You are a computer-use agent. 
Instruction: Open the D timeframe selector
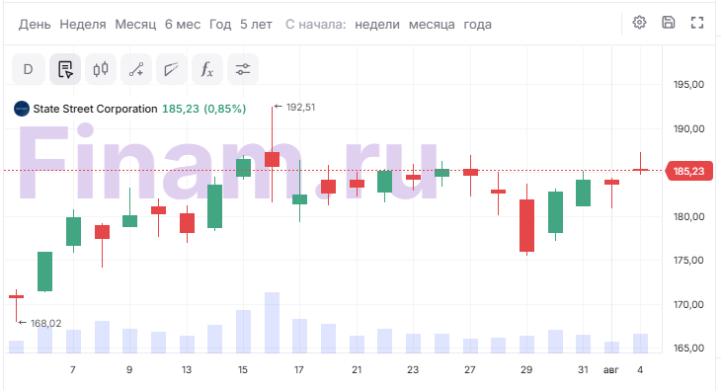tap(28, 69)
